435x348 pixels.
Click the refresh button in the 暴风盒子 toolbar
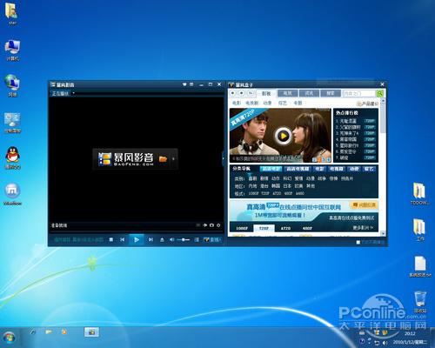(x=251, y=93)
